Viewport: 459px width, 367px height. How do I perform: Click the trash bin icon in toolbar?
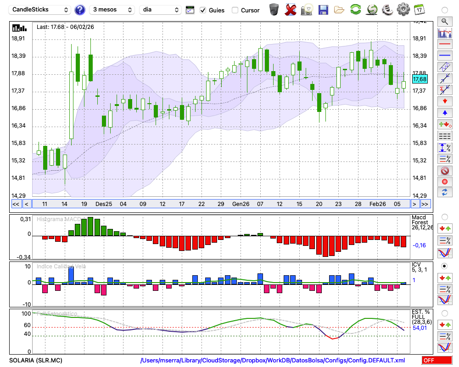(274, 10)
